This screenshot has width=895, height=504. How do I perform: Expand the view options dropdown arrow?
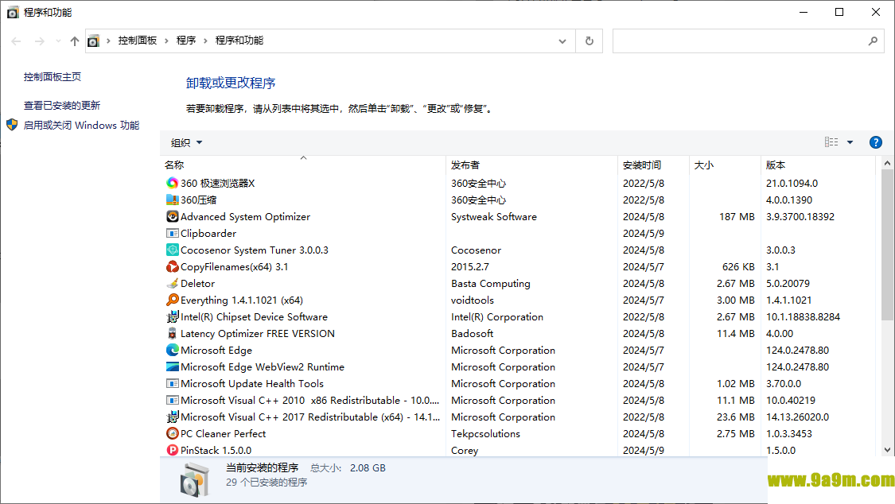tap(850, 142)
